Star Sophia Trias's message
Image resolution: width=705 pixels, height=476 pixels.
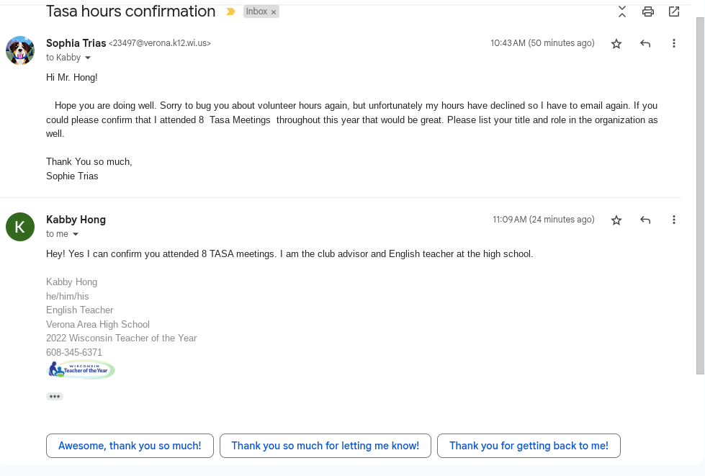[x=616, y=44]
